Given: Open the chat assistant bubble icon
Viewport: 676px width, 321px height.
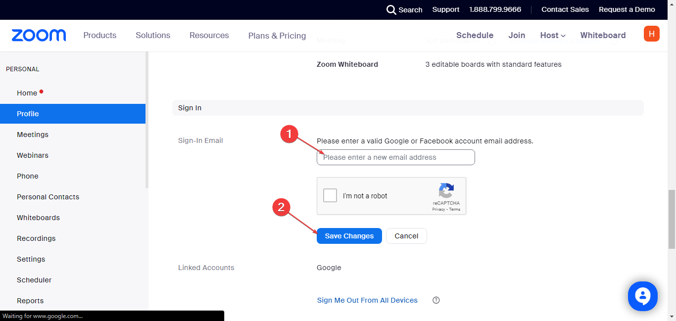Looking at the screenshot, I should point(642,296).
